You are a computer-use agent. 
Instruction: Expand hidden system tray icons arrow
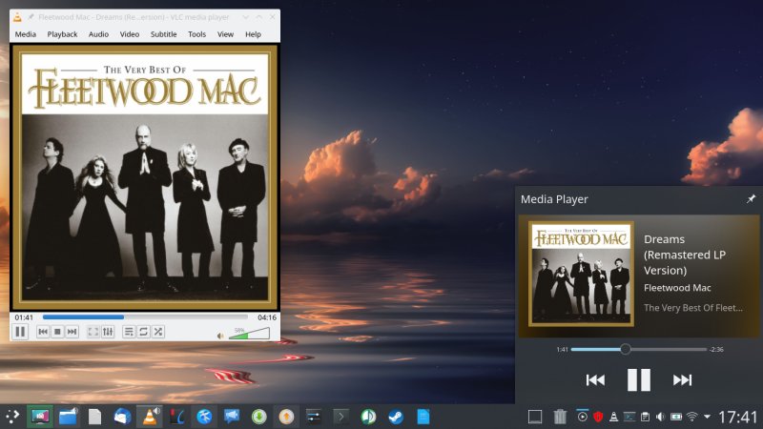[707, 417]
